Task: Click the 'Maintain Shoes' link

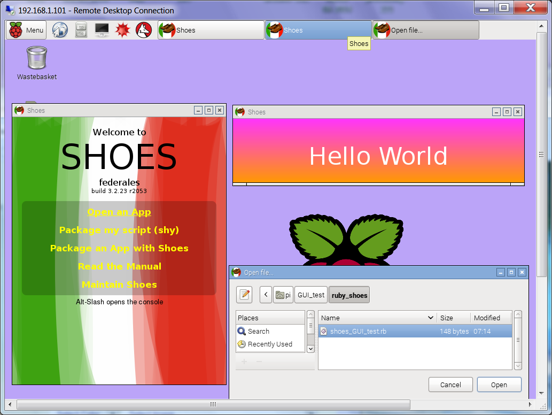Action: pyautogui.click(x=119, y=285)
